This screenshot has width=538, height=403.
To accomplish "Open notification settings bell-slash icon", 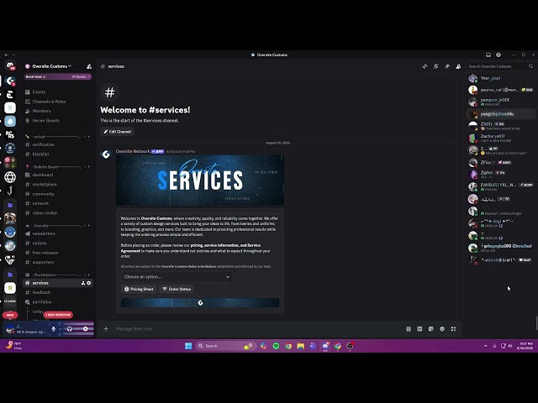I will pyautogui.click(x=435, y=66).
